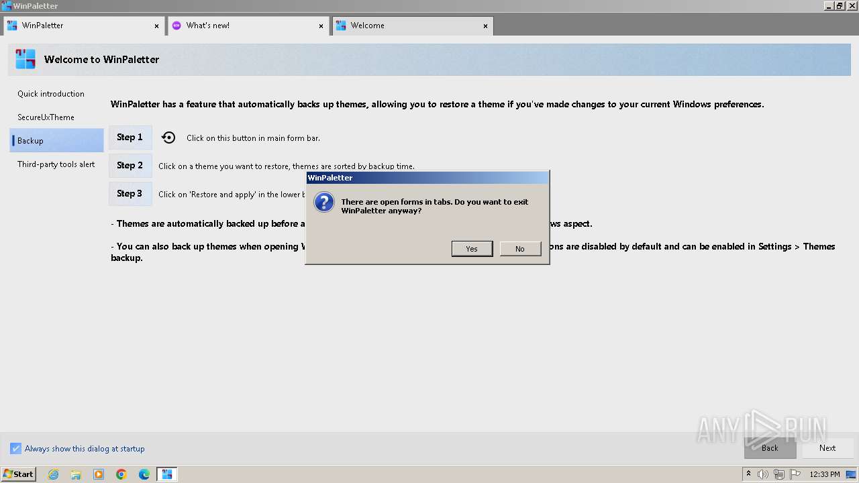Close the WinPaletter tab
Viewport: 859px width, 483px height.
tap(157, 26)
